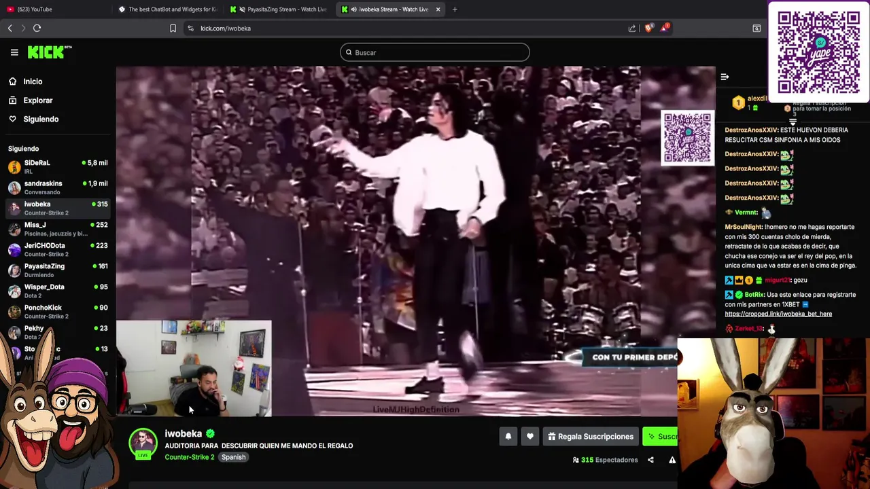
Task: Open JeriCHODota channel in sidebar
Action: [x=57, y=249]
